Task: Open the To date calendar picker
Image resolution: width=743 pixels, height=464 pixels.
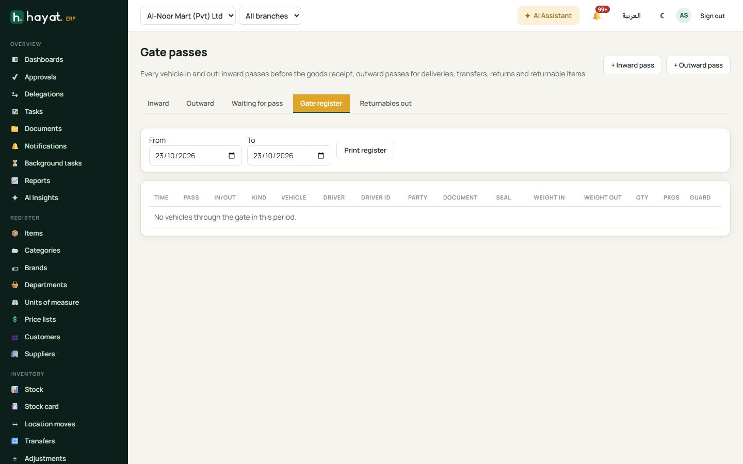Action: (321, 156)
